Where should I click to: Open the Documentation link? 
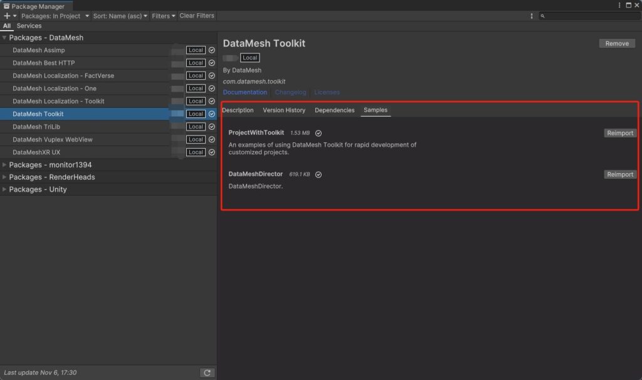pyautogui.click(x=245, y=92)
